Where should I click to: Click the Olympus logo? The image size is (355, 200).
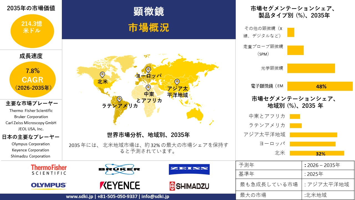pyautogui.click(x=49, y=185)
